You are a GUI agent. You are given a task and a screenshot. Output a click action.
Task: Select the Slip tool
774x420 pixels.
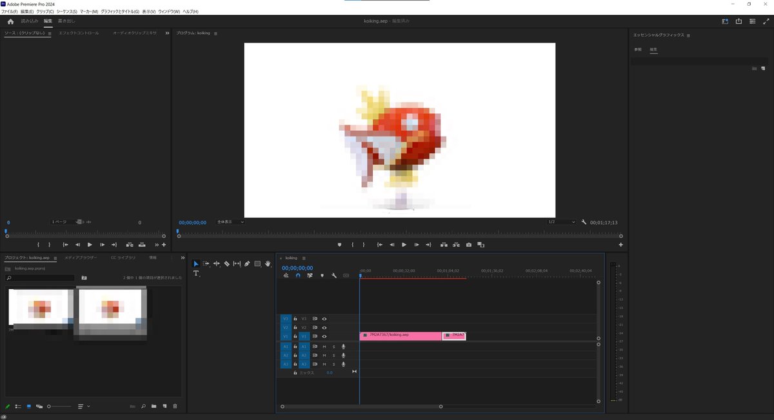point(237,263)
